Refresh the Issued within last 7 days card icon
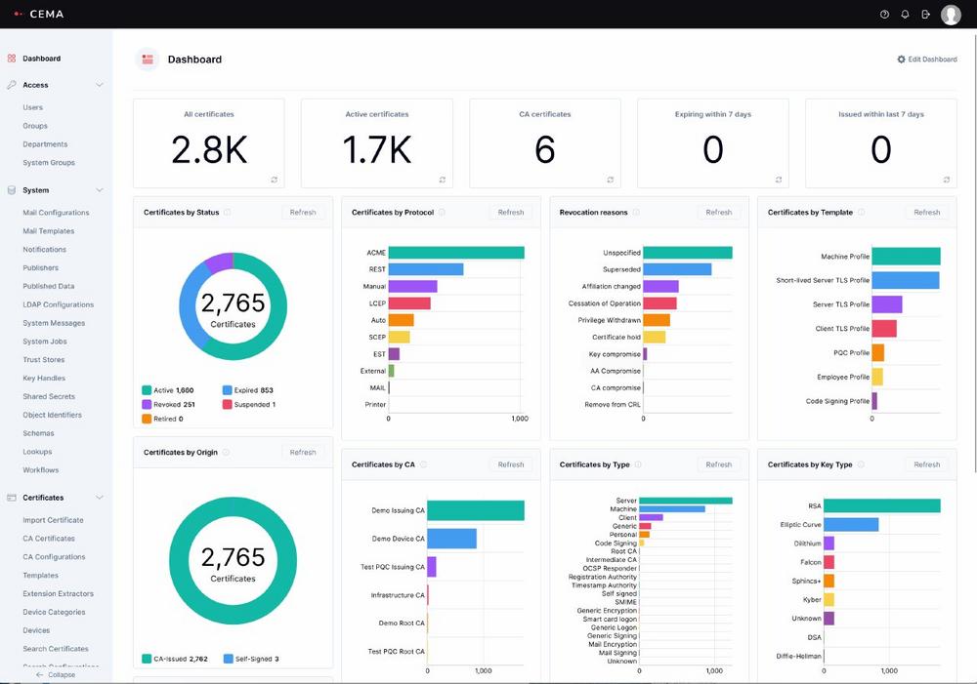 947,180
